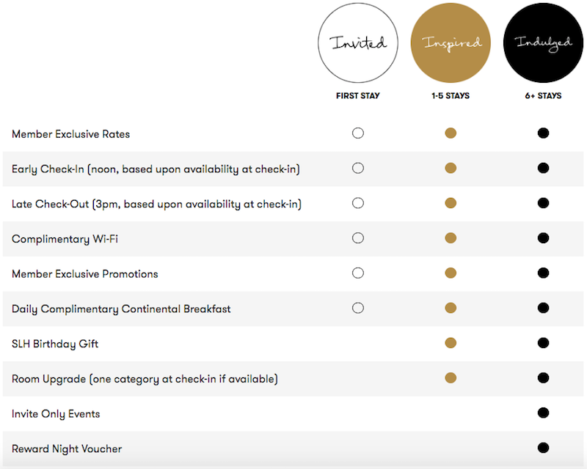Viewport: 587px width, 469px height.
Task: Click Member Exclusive Promotions text
Action: coord(85,274)
